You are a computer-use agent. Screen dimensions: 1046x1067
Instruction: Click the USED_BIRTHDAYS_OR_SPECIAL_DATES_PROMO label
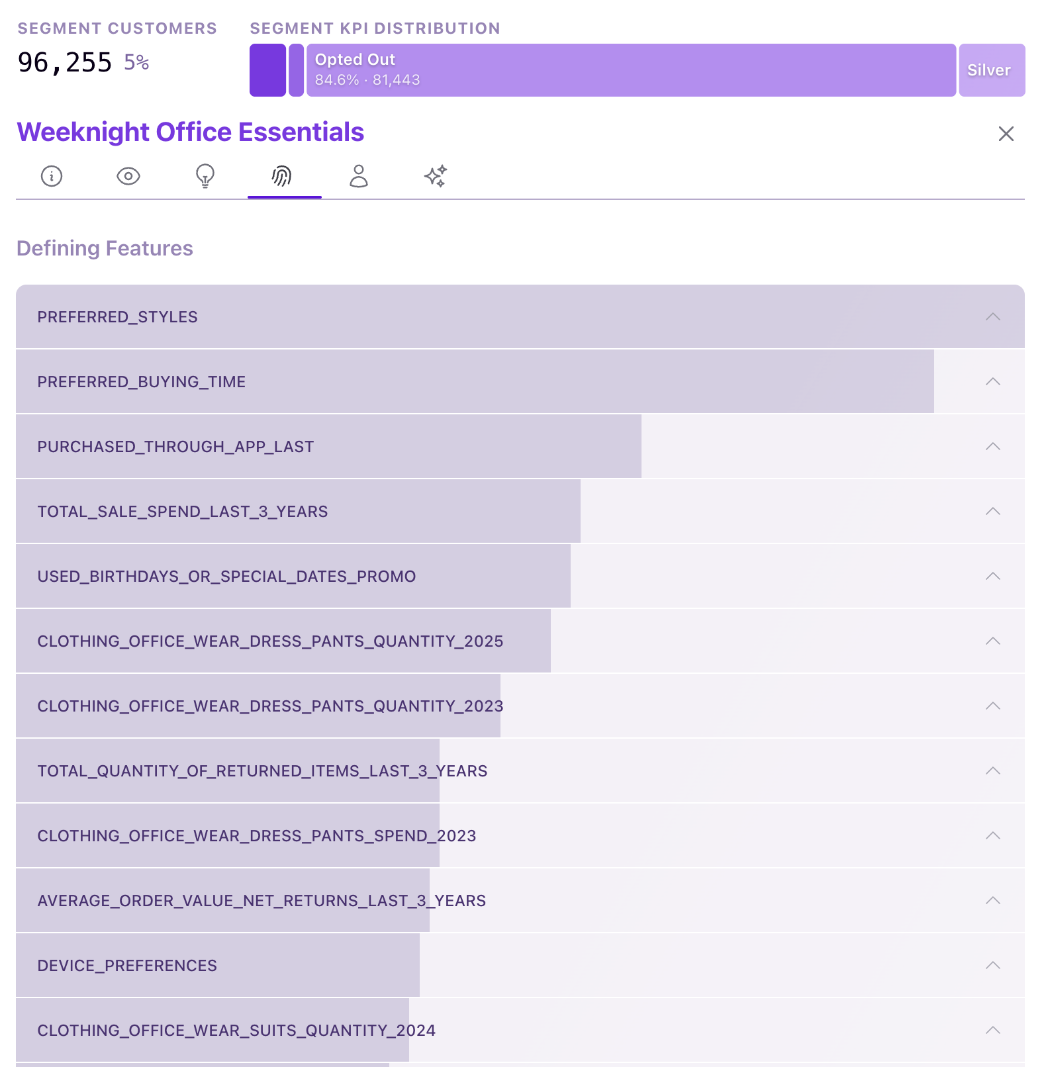[226, 577]
